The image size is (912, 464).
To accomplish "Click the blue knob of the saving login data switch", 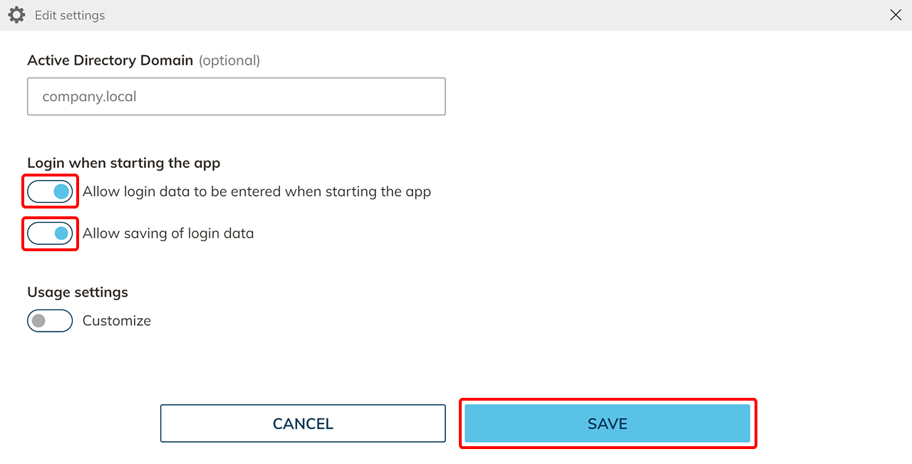I will point(61,233).
